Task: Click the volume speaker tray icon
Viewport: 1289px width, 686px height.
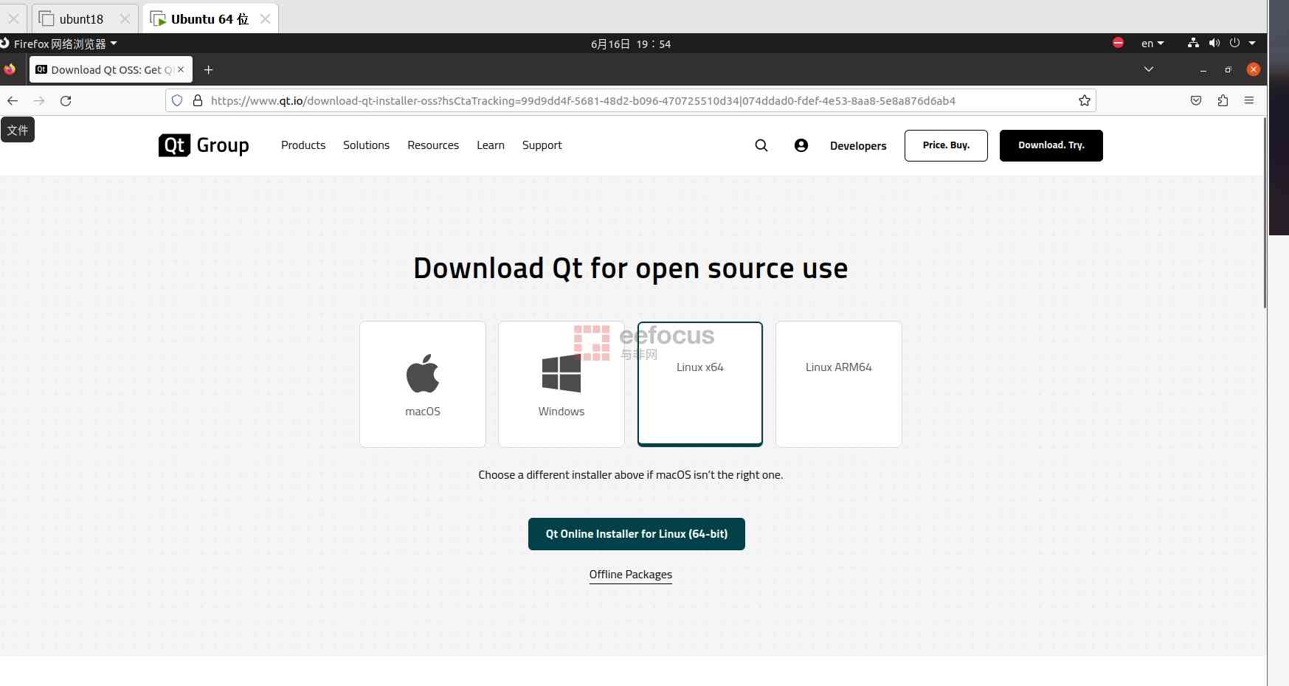Action: point(1214,43)
